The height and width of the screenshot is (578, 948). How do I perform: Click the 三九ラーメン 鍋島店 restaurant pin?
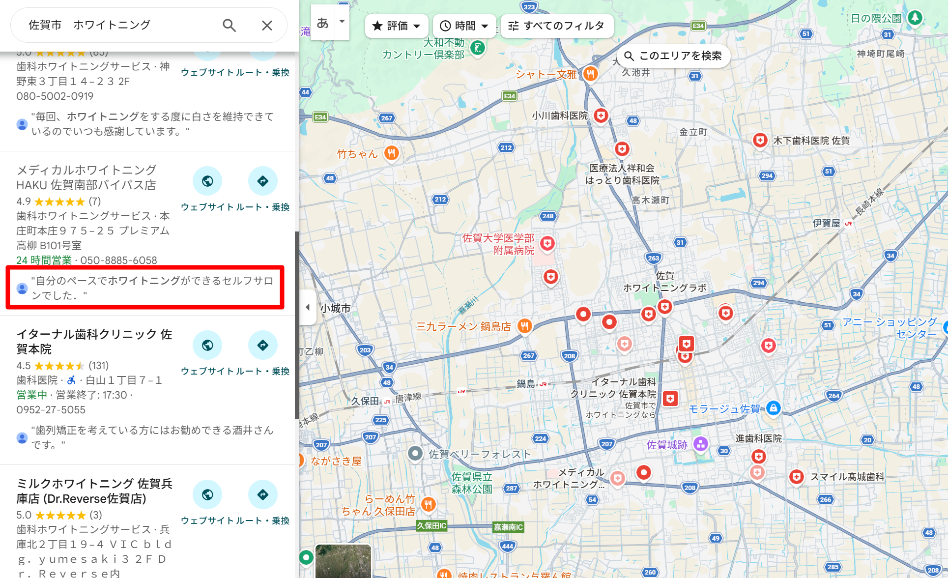point(524,326)
